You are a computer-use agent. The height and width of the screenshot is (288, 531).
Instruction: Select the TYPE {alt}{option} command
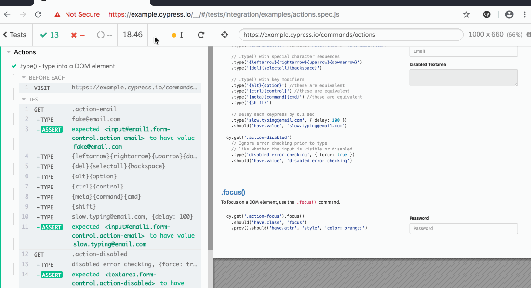(x=110, y=177)
